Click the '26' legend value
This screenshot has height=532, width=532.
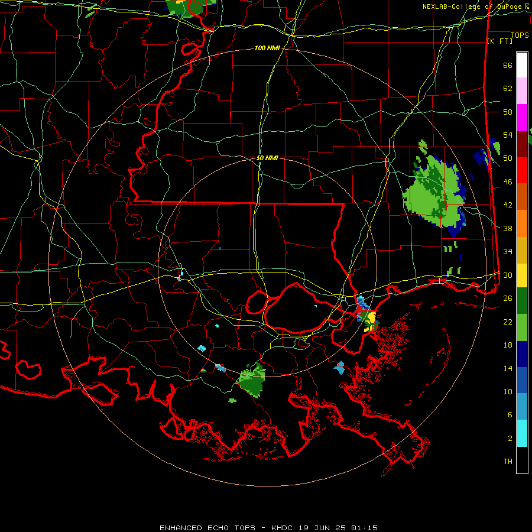point(508,299)
